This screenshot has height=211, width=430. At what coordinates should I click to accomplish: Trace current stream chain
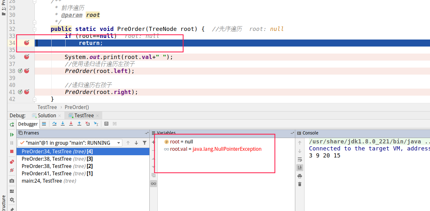pos(115,124)
